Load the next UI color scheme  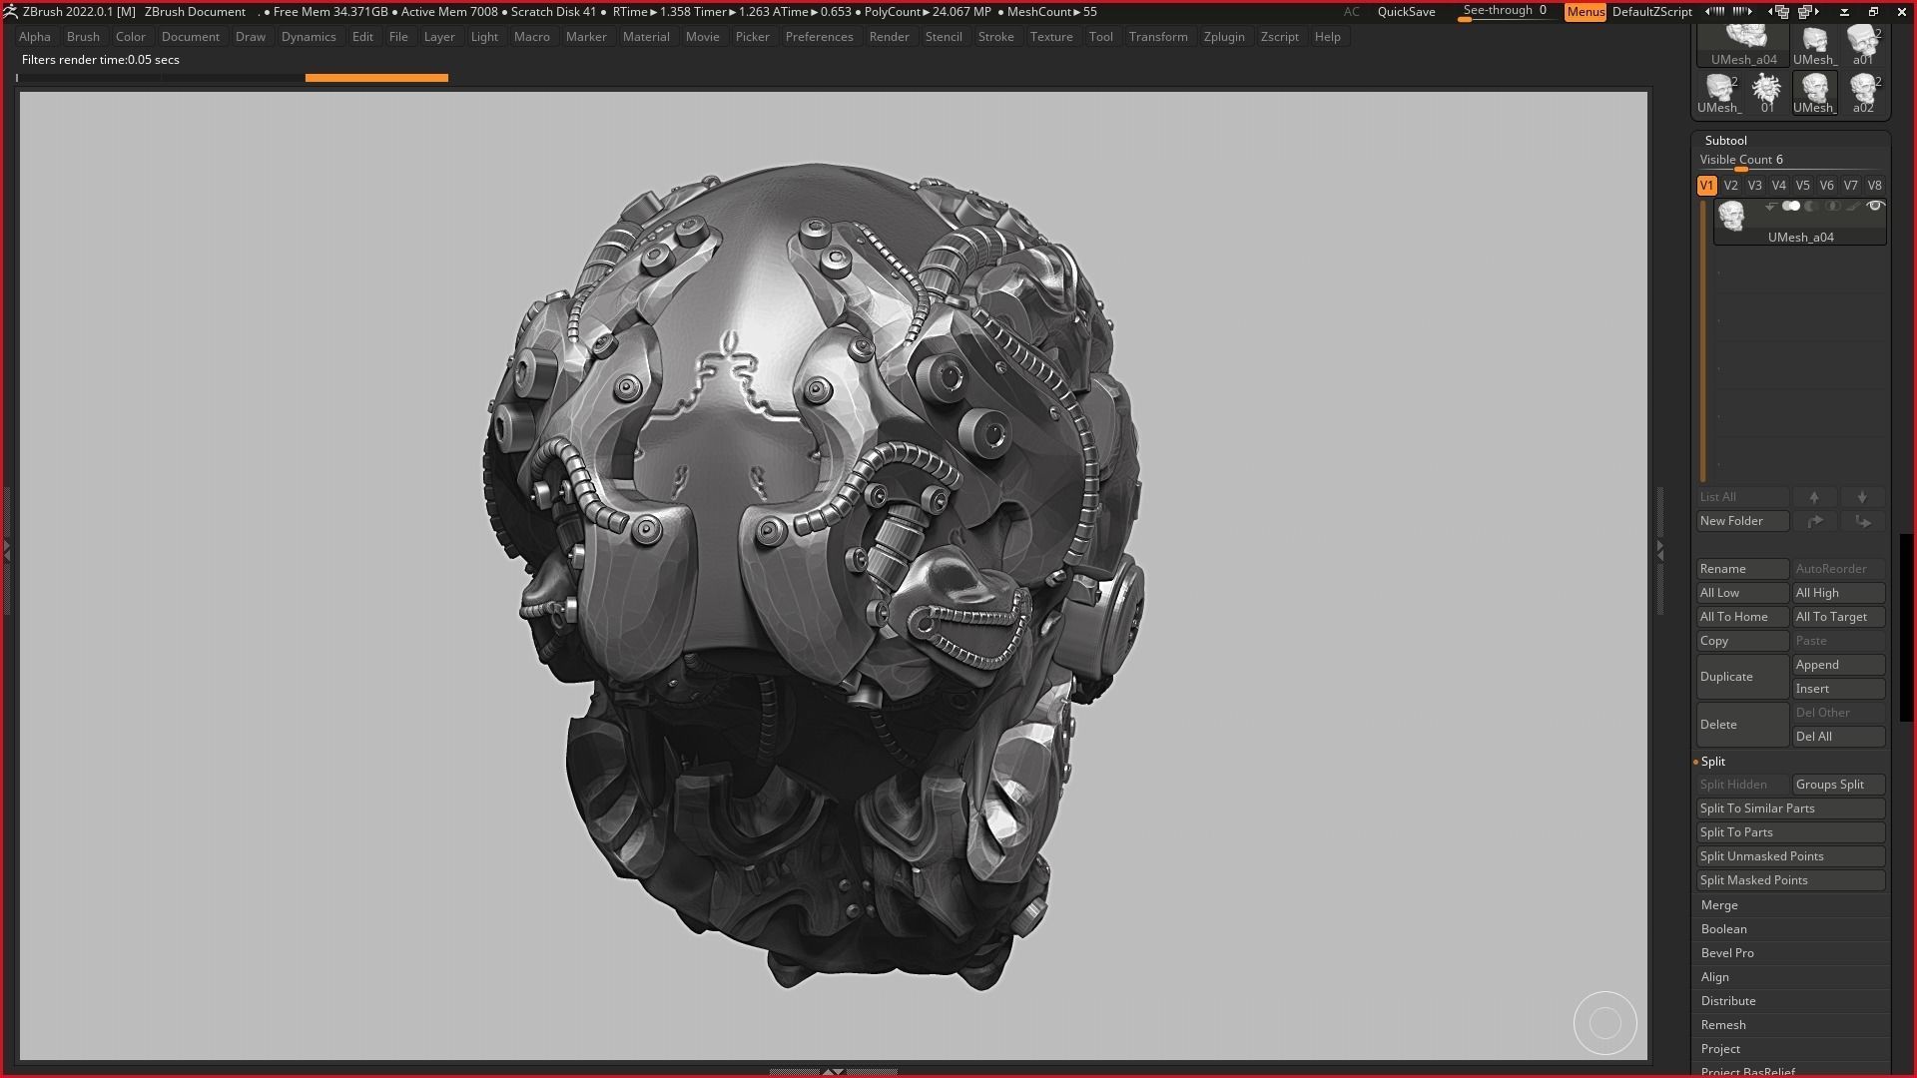(1742, 12)
